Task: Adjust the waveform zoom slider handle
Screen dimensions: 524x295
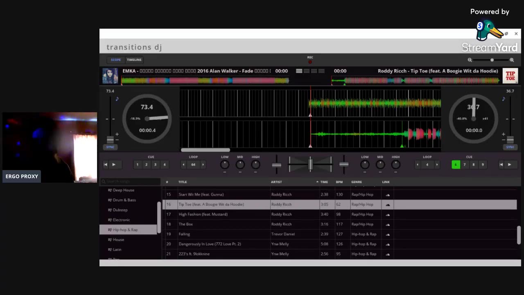Action: pos(492,60)
